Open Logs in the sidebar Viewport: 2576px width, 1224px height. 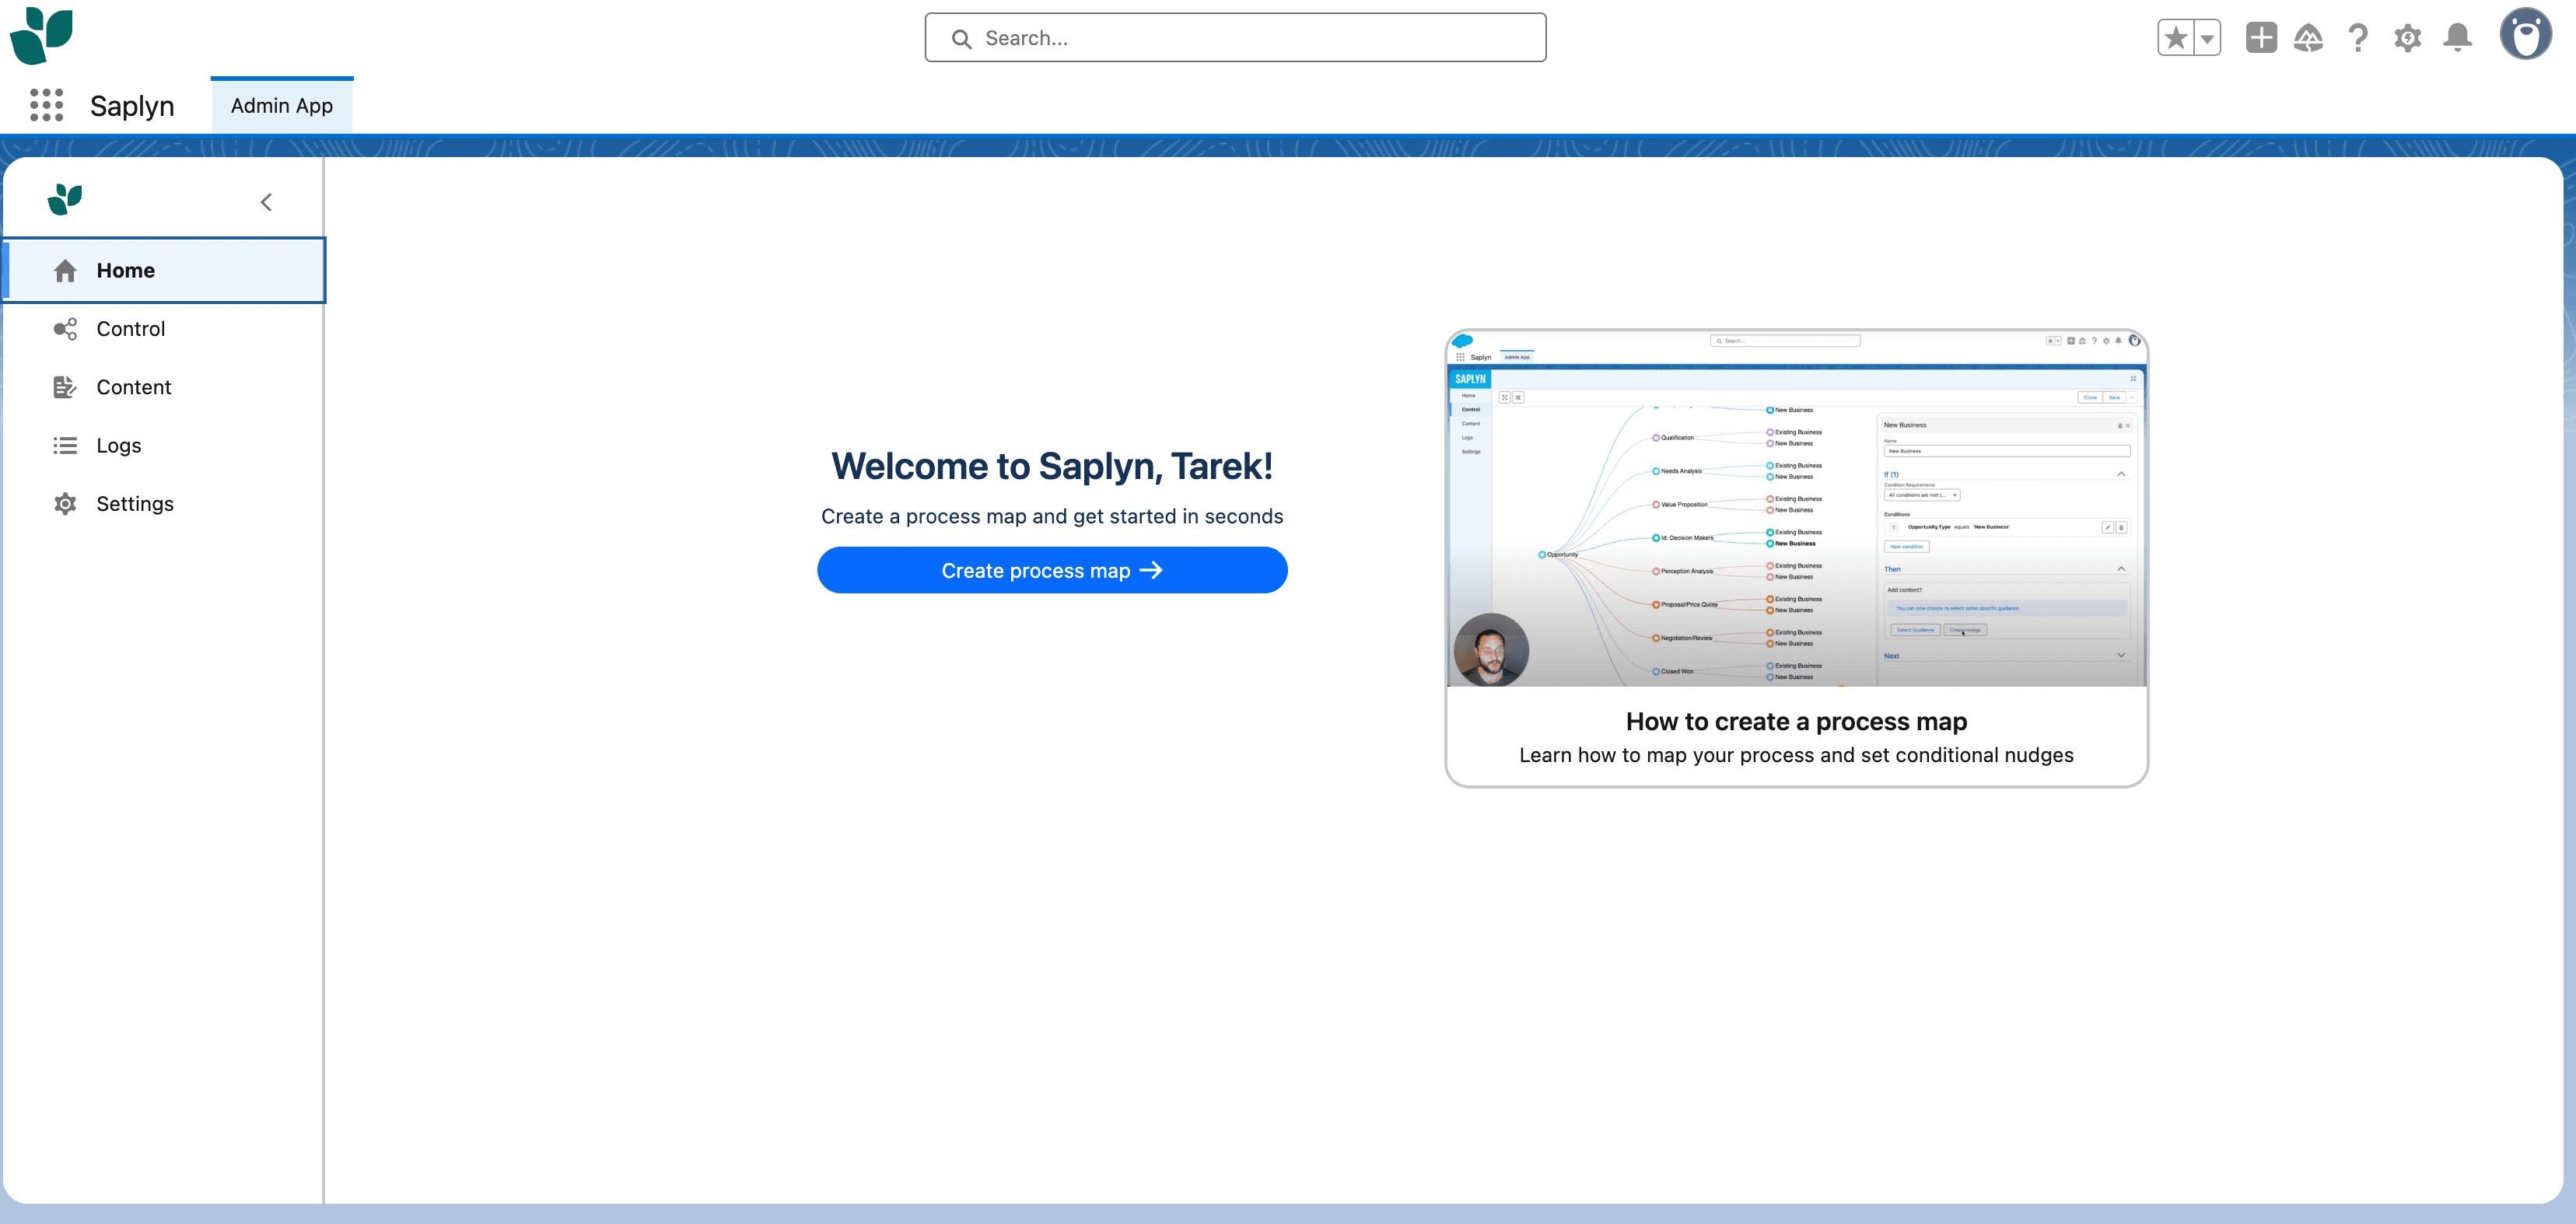(165, 446)
